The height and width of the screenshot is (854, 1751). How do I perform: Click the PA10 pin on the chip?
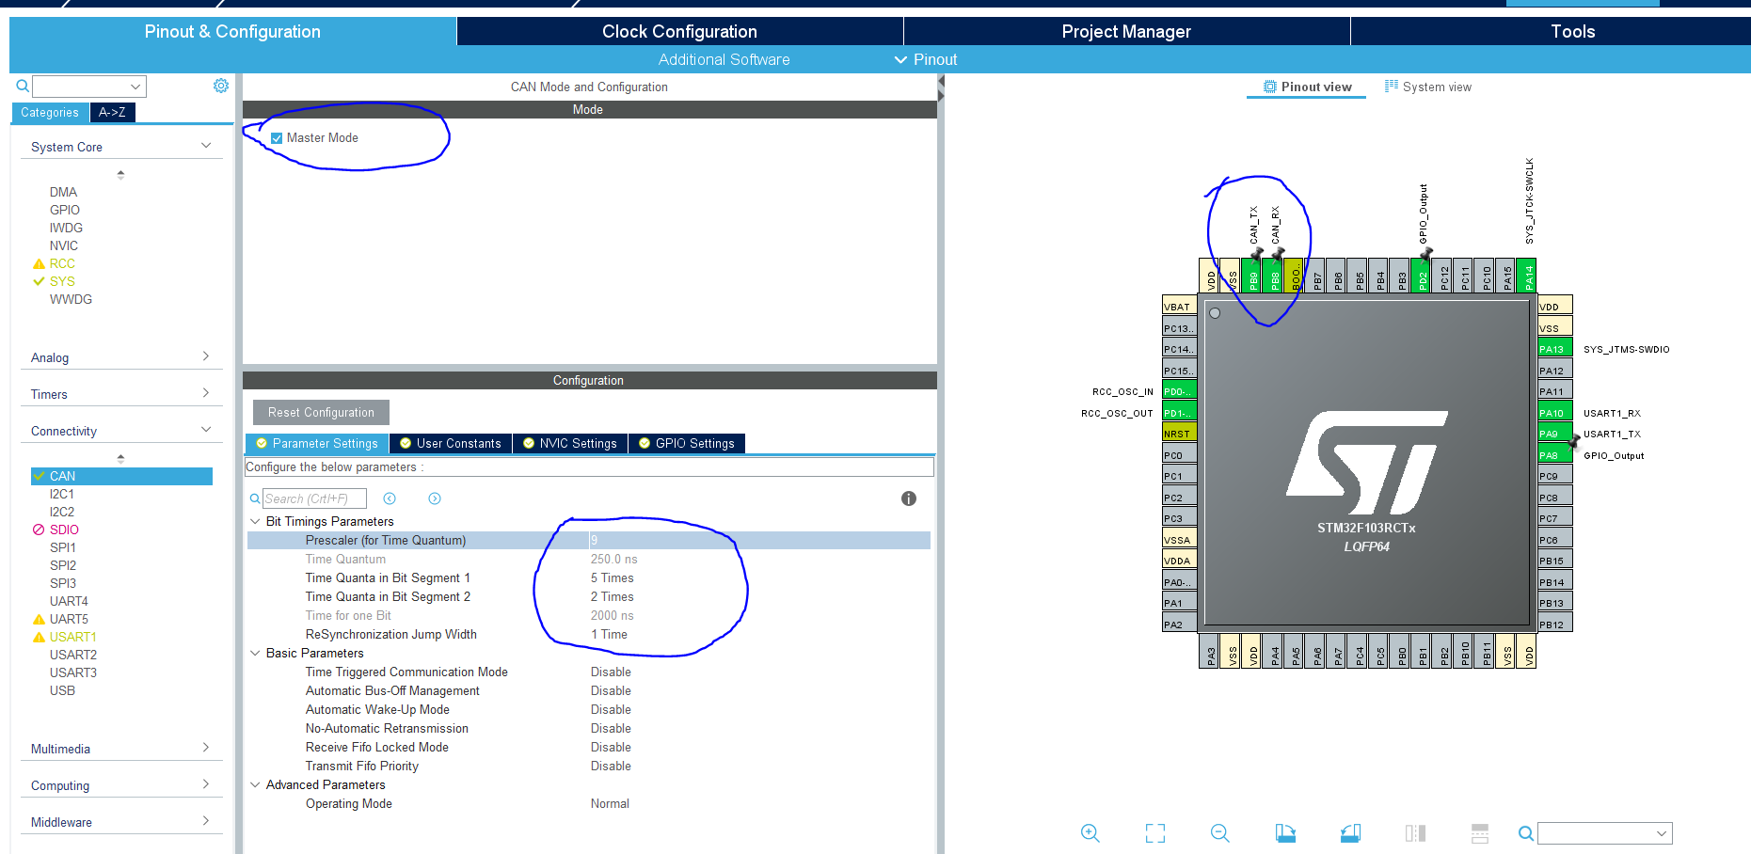(x=1555, y=412)
